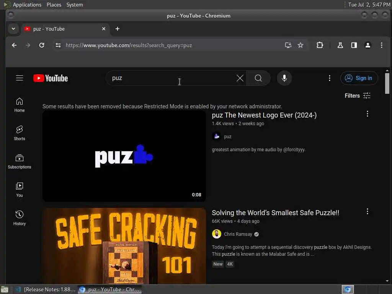Screen dimensions: 392x294
Task: Click the 'New' badge on Safe Puzzle video
Action: (218, 264)
